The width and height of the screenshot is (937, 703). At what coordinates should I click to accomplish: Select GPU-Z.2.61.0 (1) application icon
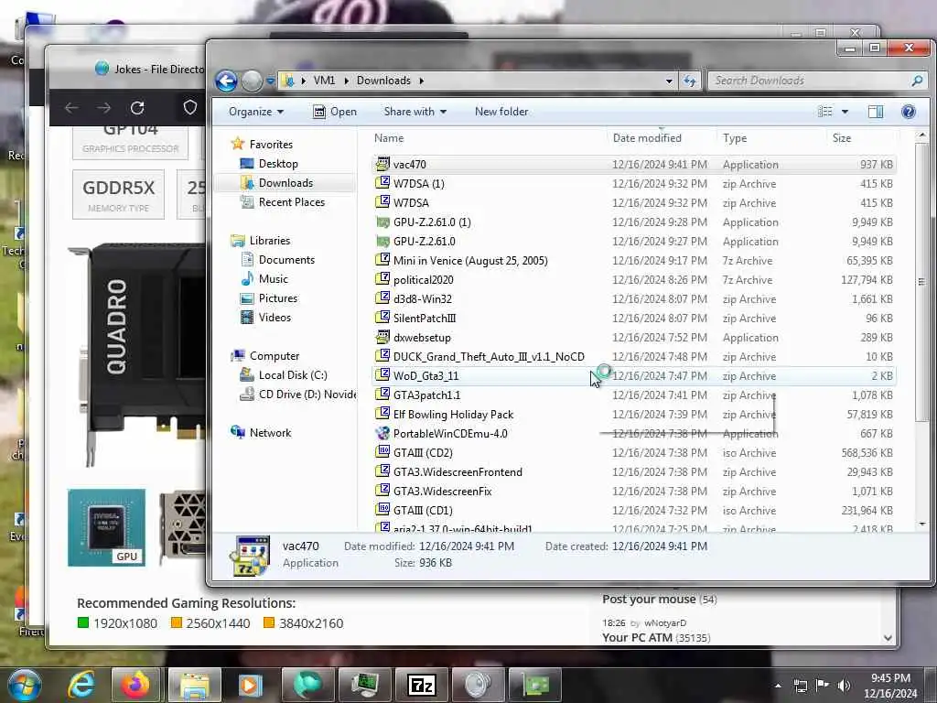382,222
